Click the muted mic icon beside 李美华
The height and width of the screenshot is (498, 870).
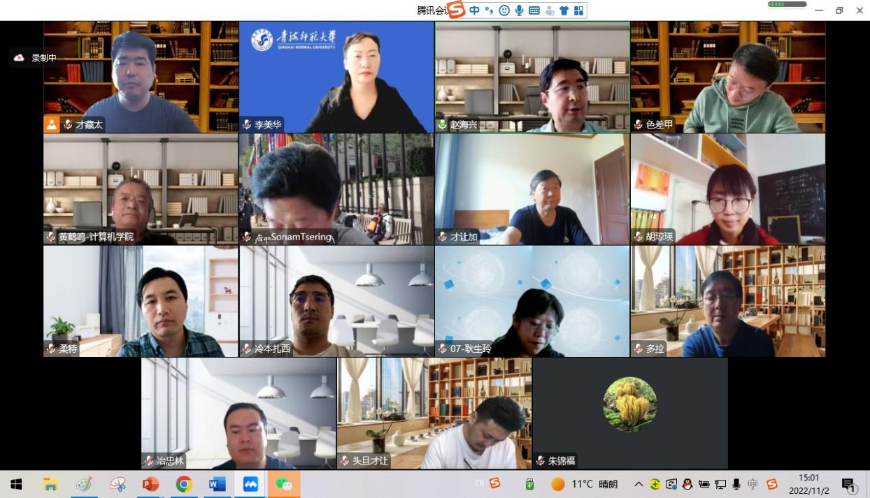coord(247,125)
